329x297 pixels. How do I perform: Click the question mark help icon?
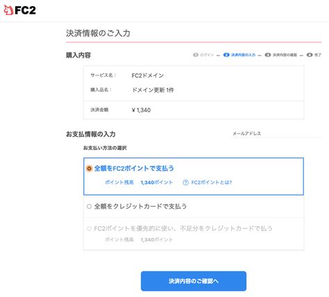(x=185, y=183)
